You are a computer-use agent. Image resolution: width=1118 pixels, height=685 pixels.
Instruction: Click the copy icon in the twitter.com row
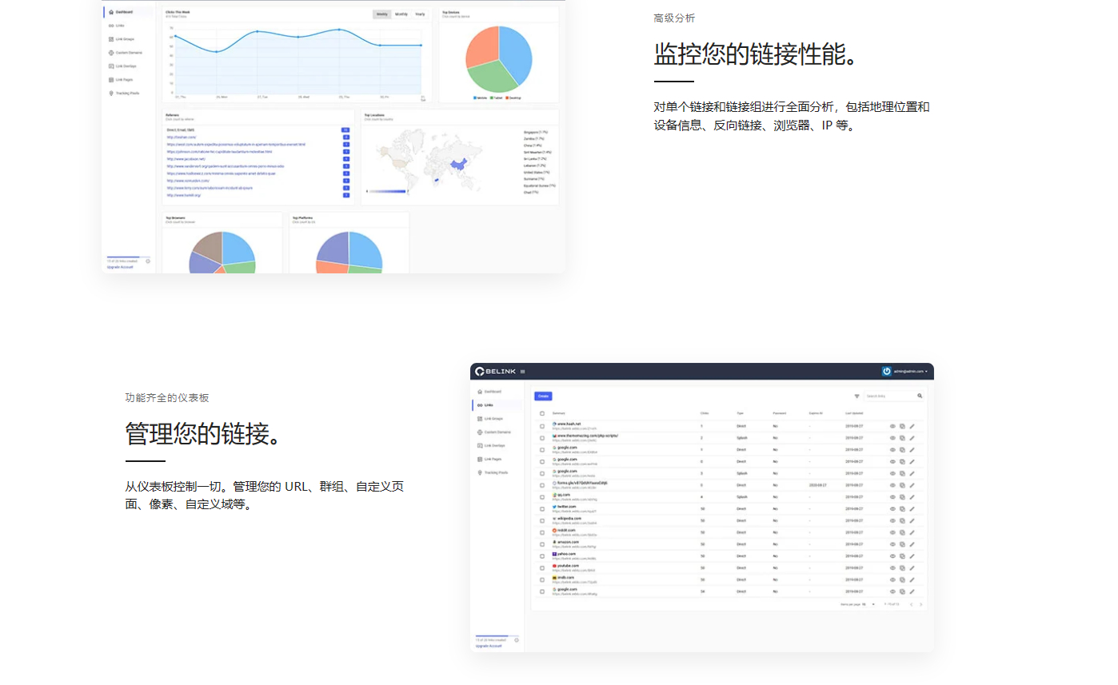click(x=902, y=508)
